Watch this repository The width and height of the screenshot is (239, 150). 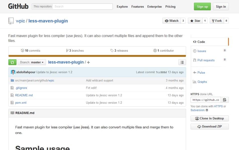pos(172,21)
